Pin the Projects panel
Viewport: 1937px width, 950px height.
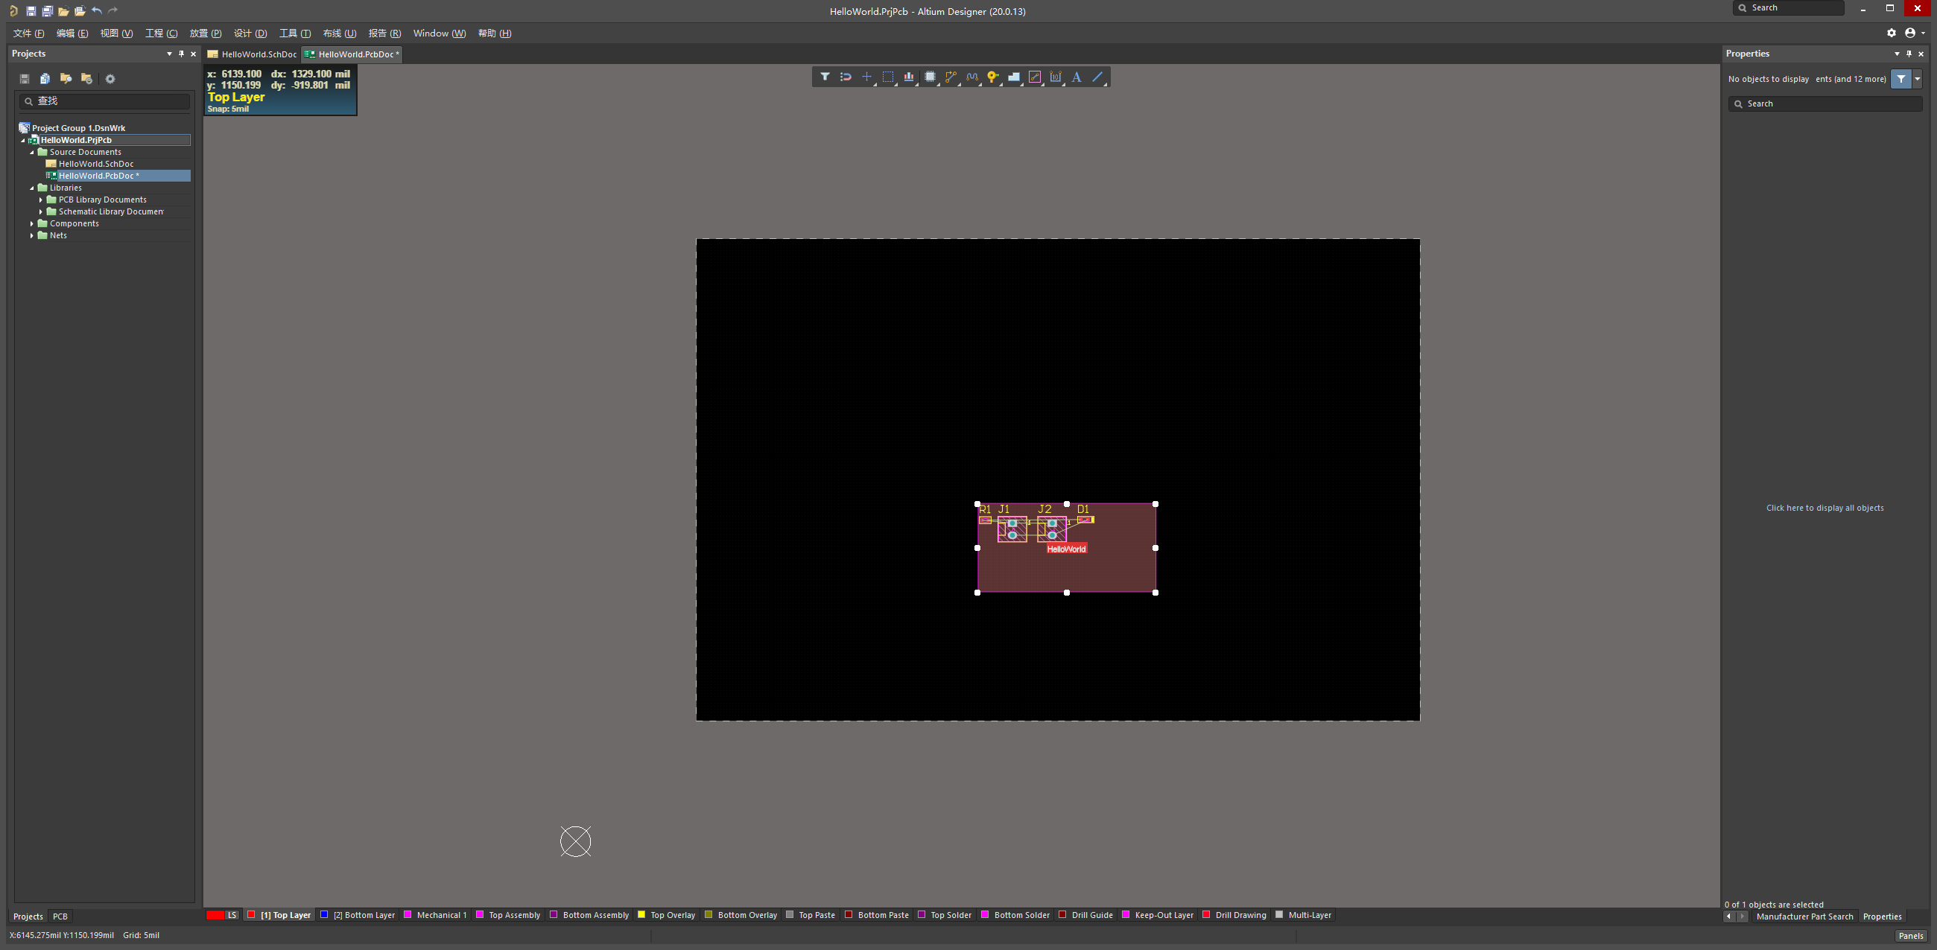[x=181, y=54]
